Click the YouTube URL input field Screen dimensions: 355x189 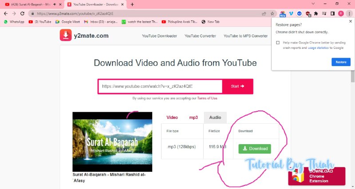pos(160,86)
